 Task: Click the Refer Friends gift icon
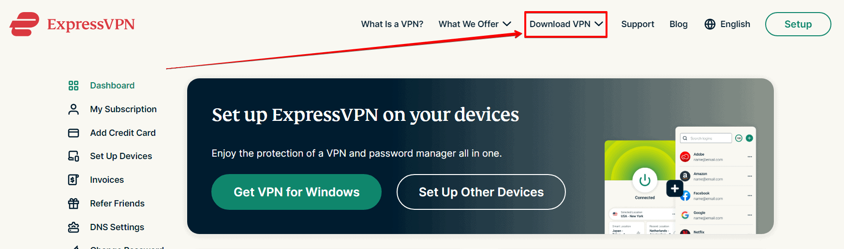(x=74, y=204)
